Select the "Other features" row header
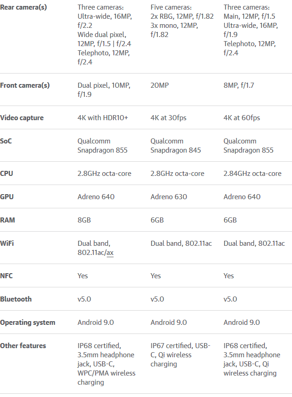This screenshot has height=397, width=292. tap(23, 345)
